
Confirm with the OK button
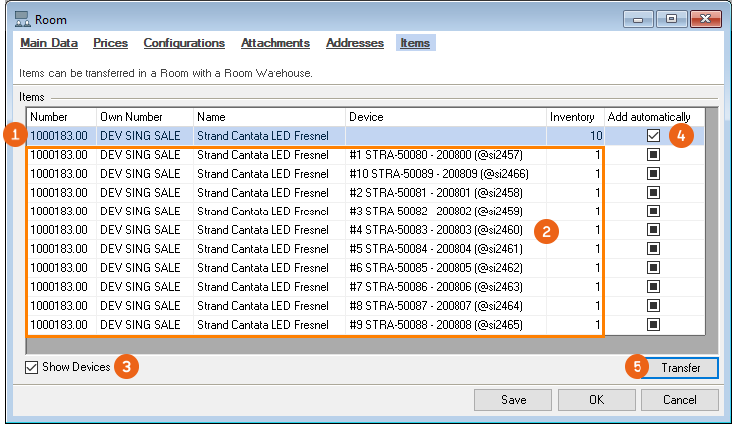[x=597, y=399]
